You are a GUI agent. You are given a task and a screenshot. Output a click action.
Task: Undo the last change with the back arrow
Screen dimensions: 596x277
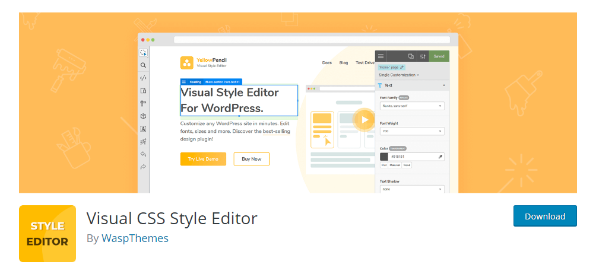[143, 154]
